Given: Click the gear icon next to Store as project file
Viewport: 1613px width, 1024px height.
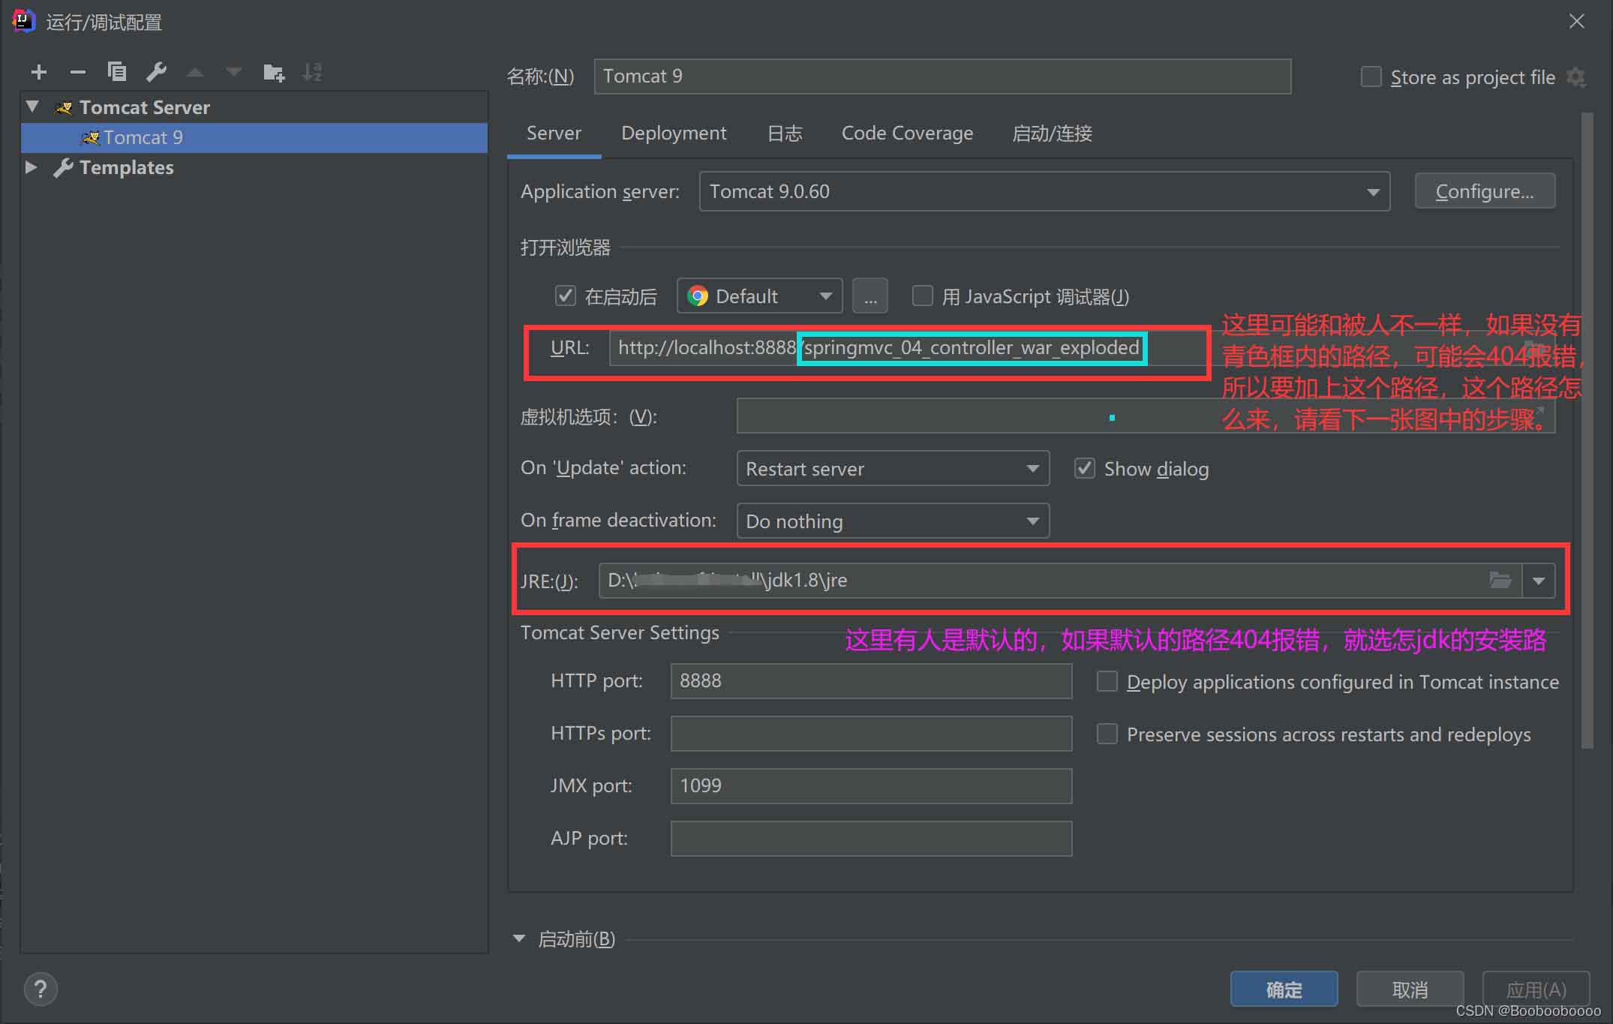Looking at the screenshot, I should (x=1576, y=77).
